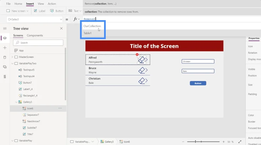261x145 pixels.
Task: Open the Action tab
Action: point(52,4)
